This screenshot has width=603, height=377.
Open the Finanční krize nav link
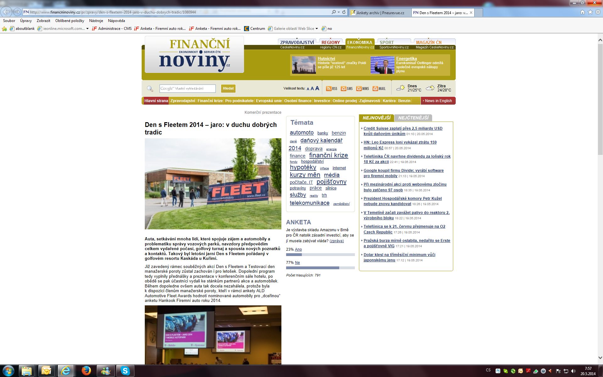pos(210,101)
